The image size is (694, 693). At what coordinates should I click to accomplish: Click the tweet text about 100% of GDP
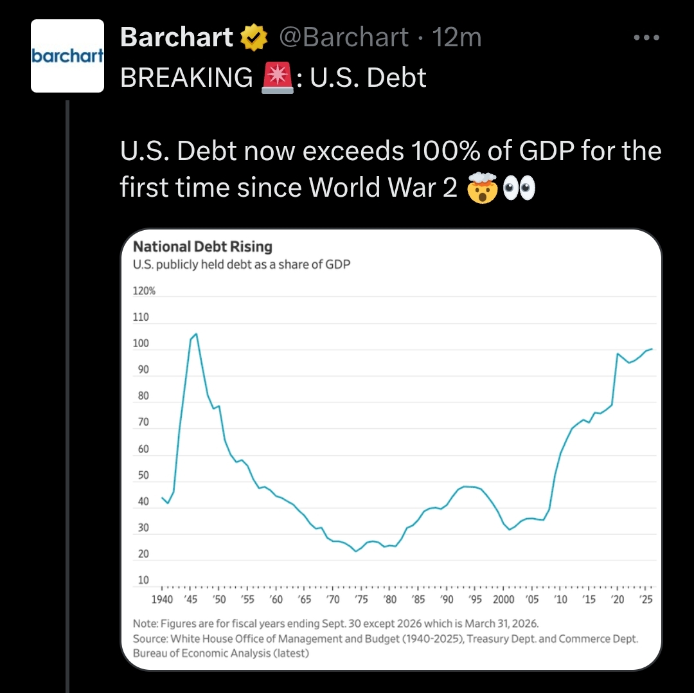391,168
